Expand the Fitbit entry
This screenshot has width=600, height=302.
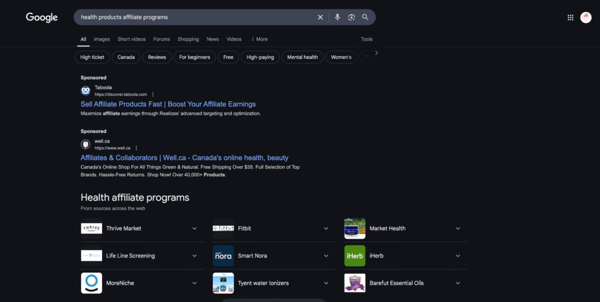coord(326,229)
